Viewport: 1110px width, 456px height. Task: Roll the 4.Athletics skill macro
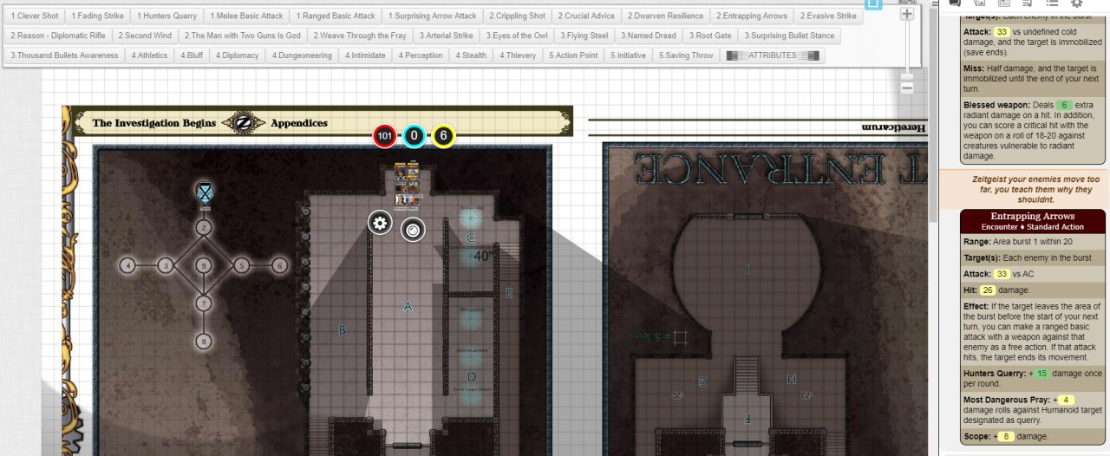coord(149,55)
